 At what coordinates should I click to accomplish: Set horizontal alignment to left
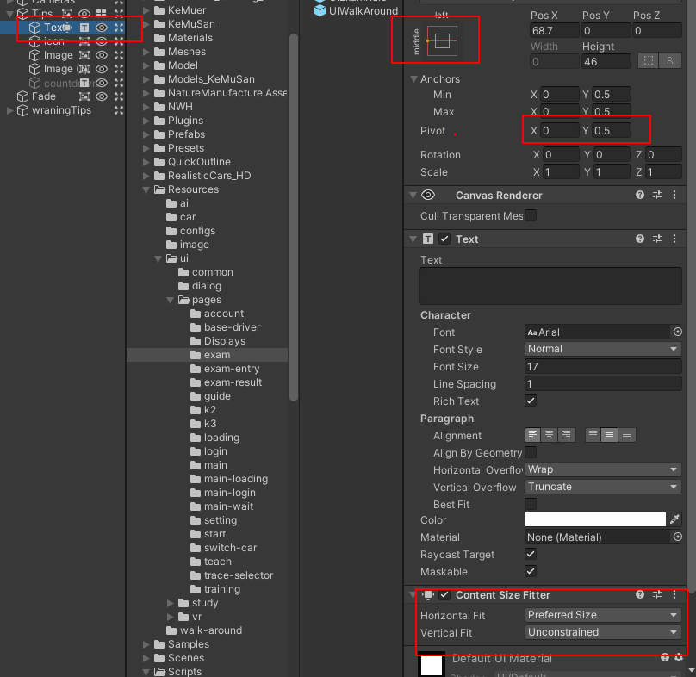pos(532,435)
